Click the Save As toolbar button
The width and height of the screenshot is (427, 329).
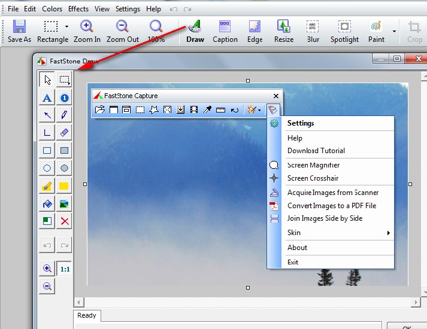tap(19, 31)
